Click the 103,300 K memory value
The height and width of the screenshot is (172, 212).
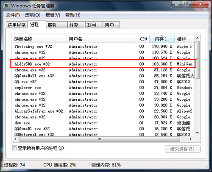pos(162,64)
